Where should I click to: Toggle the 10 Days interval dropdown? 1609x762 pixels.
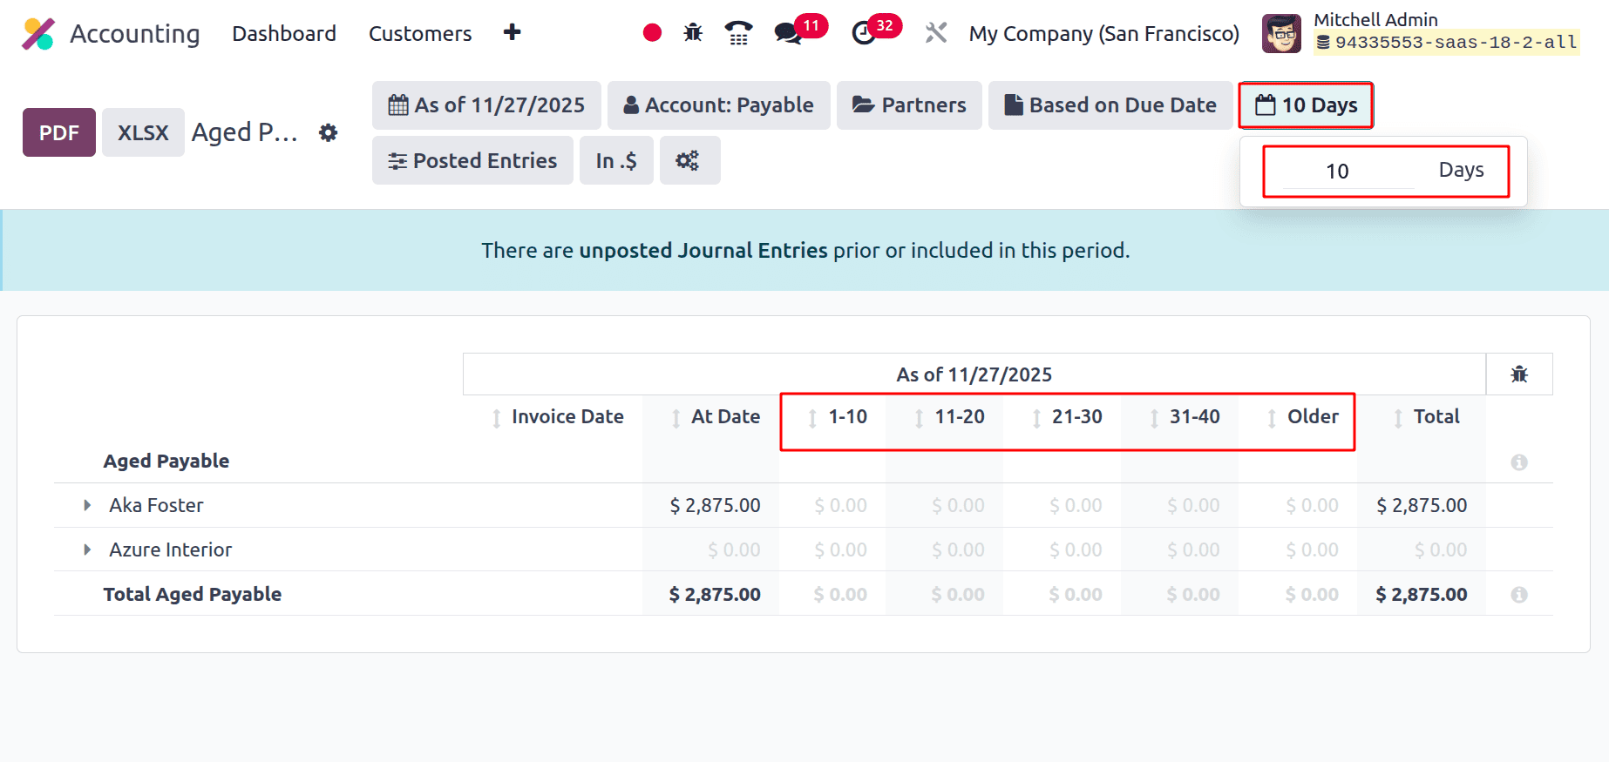pyautogui.click(x=1306, y=105)
